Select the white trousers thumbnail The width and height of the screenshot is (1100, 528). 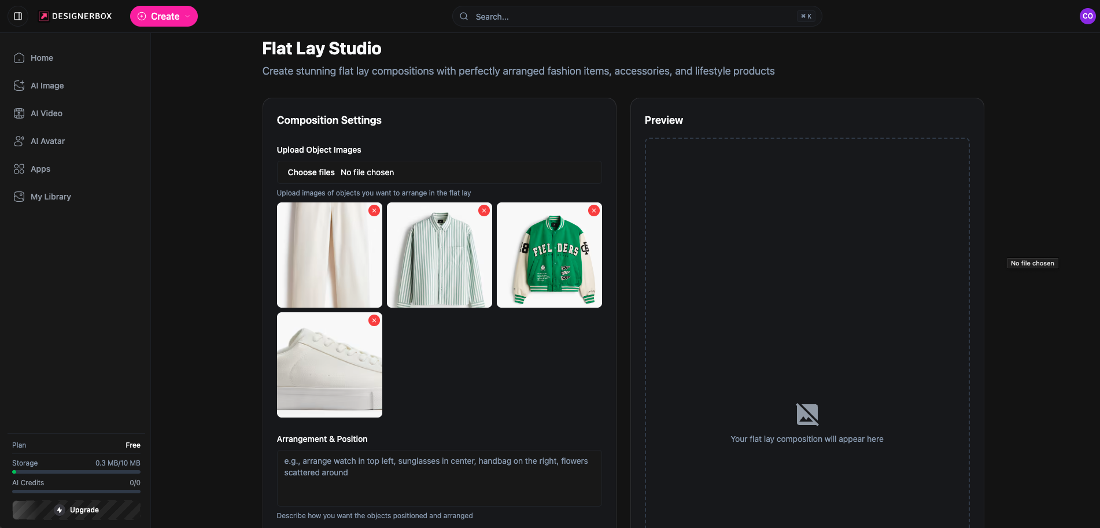[x=330, y=255]
